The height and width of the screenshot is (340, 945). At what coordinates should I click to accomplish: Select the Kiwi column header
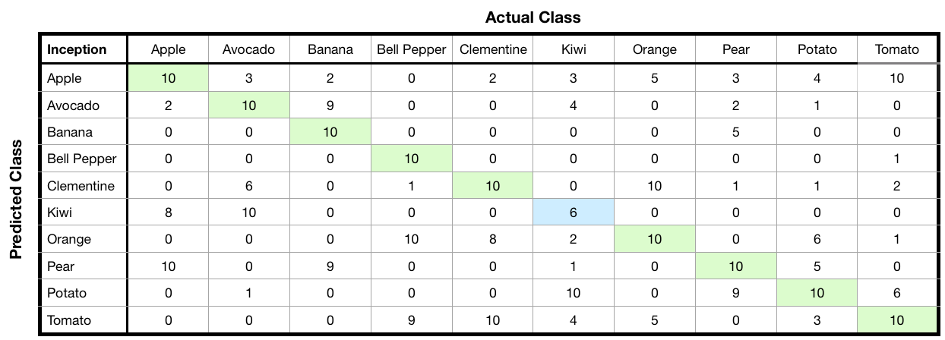(x=574, y=50)
